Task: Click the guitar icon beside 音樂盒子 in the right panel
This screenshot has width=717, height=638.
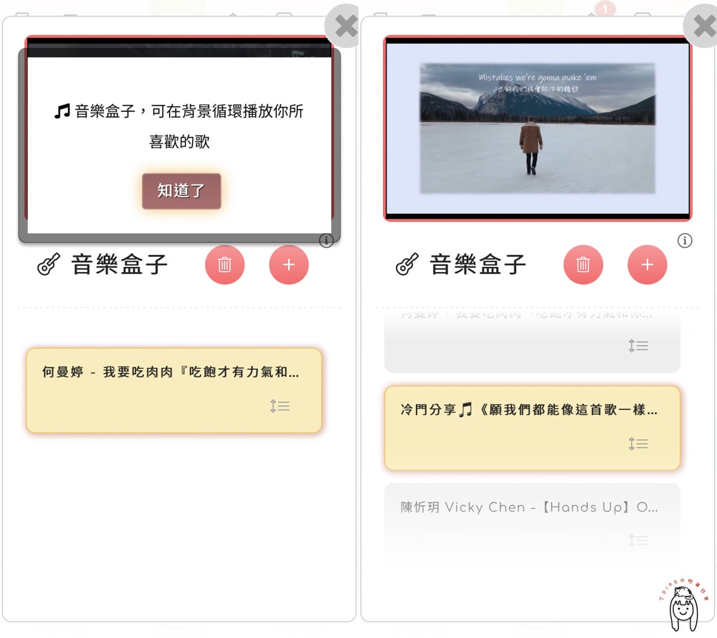Action: [x=407, y=265]
